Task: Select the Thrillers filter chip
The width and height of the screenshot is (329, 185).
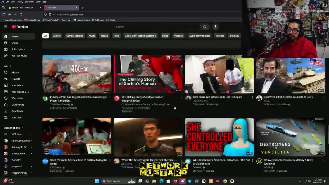Action: pos(220,36)
